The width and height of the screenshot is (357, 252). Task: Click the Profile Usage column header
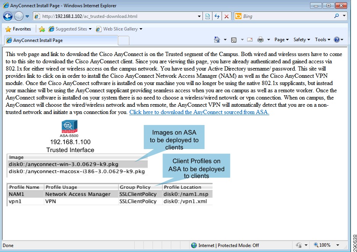(x=81, y=187)
